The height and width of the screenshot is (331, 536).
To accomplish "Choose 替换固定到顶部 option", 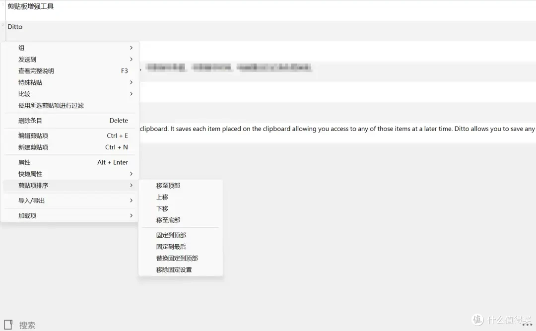I will (x=181, y=258).
